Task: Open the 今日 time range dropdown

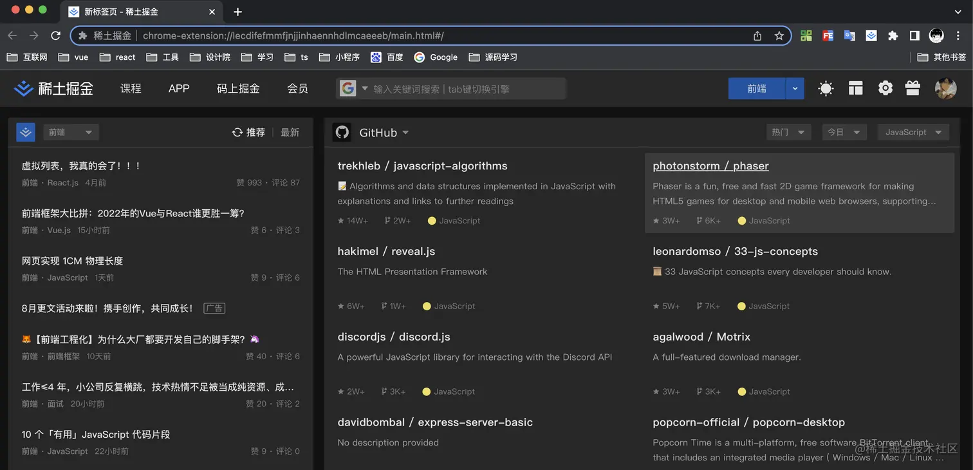Action: click(x=844, y=132)
